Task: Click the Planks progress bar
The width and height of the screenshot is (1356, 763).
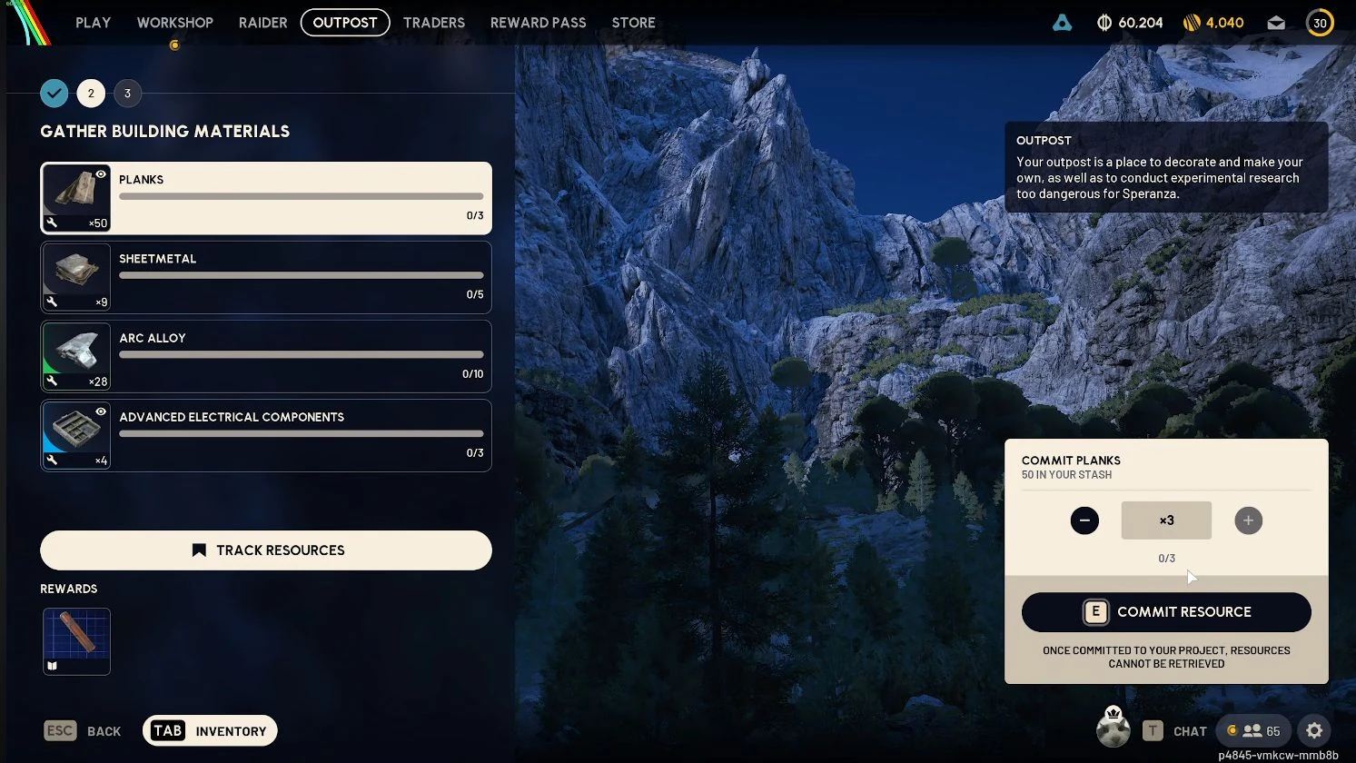Action: tap(302, 196)
